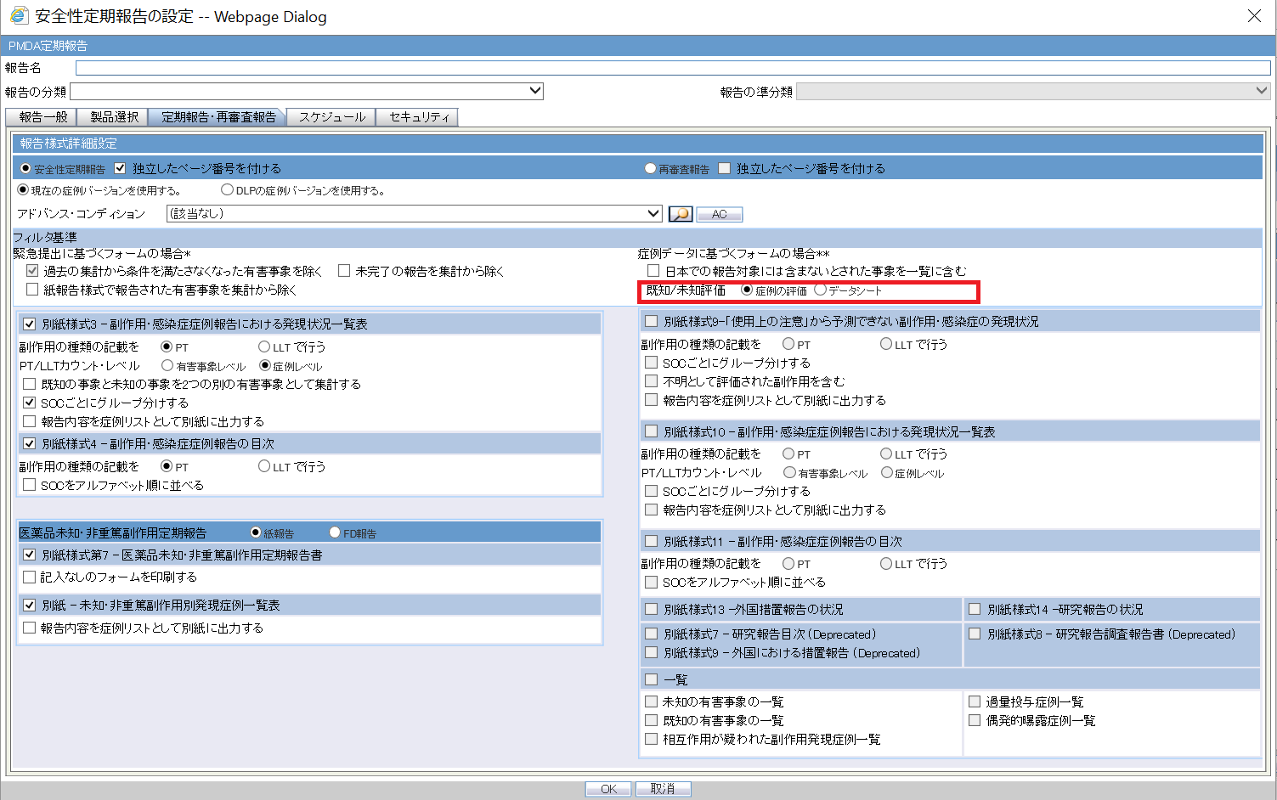
Task: Click the AC button
Action: click(720, 214)
